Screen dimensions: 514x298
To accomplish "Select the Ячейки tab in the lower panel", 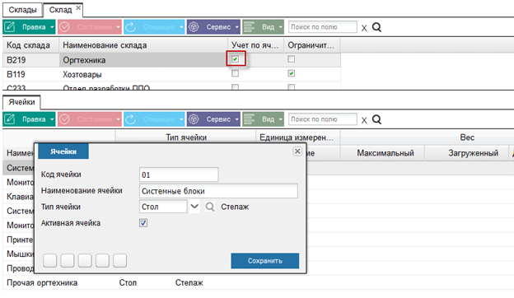I will (x=21, y=102).
